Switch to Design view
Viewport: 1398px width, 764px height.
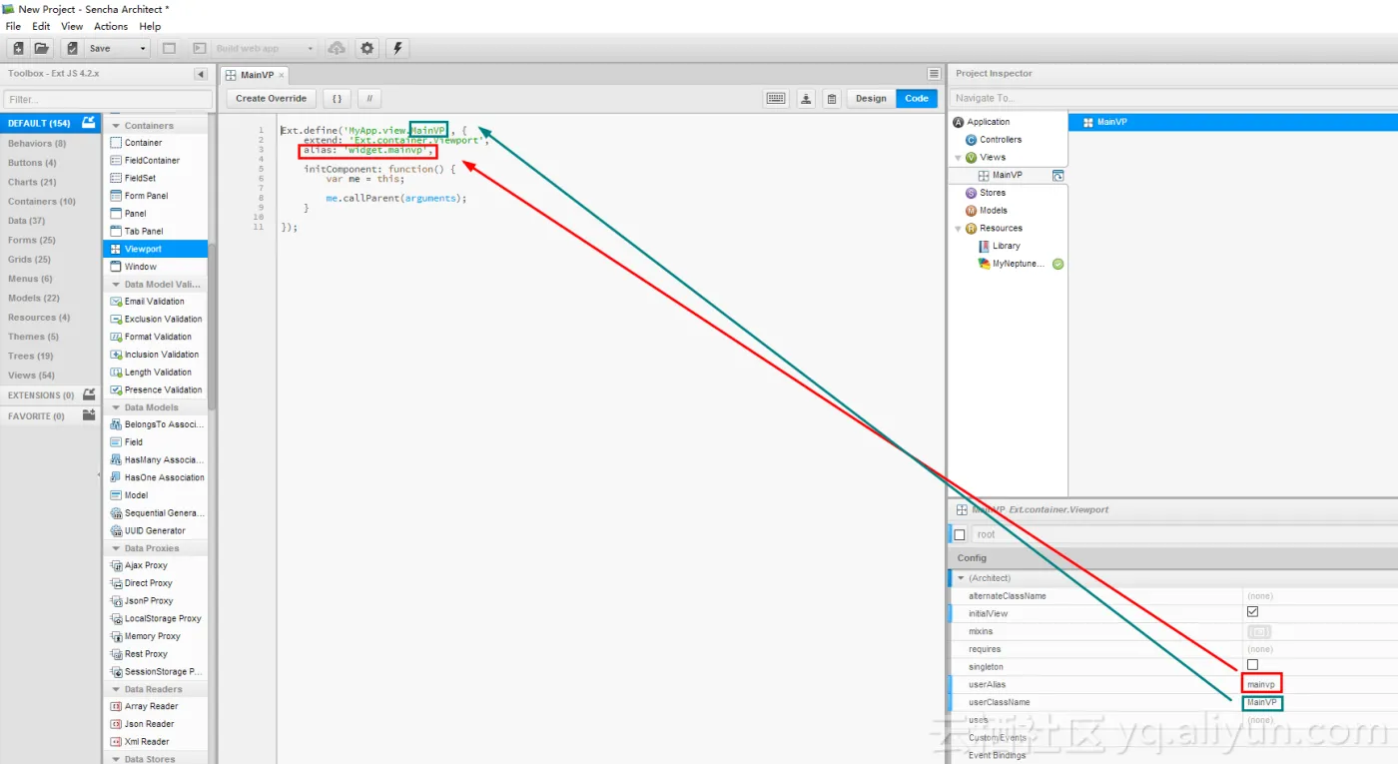(871, 98)
